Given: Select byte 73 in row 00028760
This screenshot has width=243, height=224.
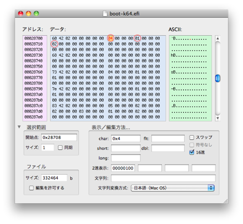Looking at the screenshot, I should pos(55,72).
